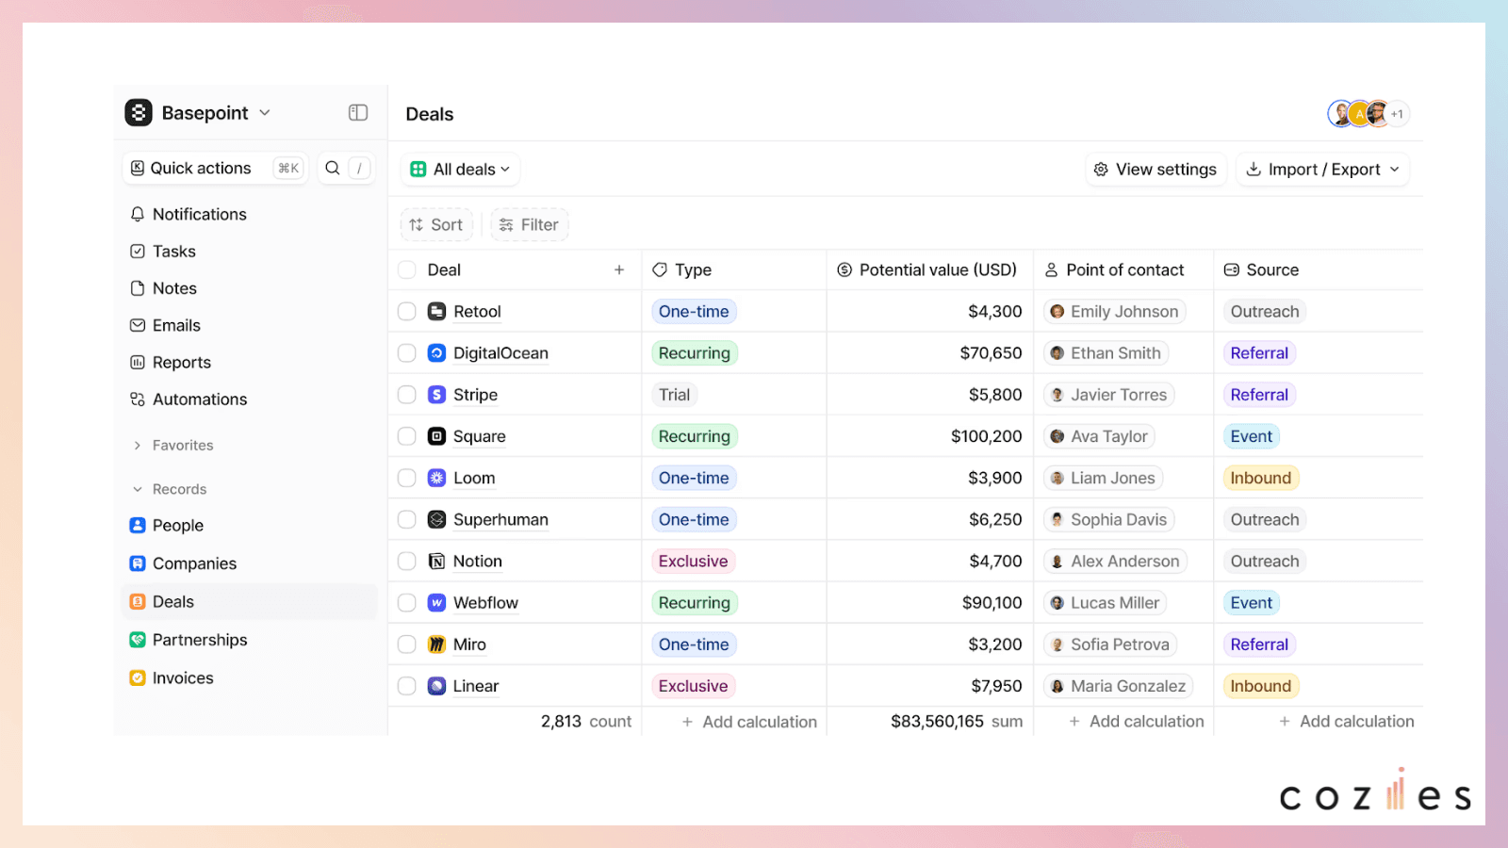Check the Stripe row checkbox
Viewport: 1508px width, 848px height.
407,395
